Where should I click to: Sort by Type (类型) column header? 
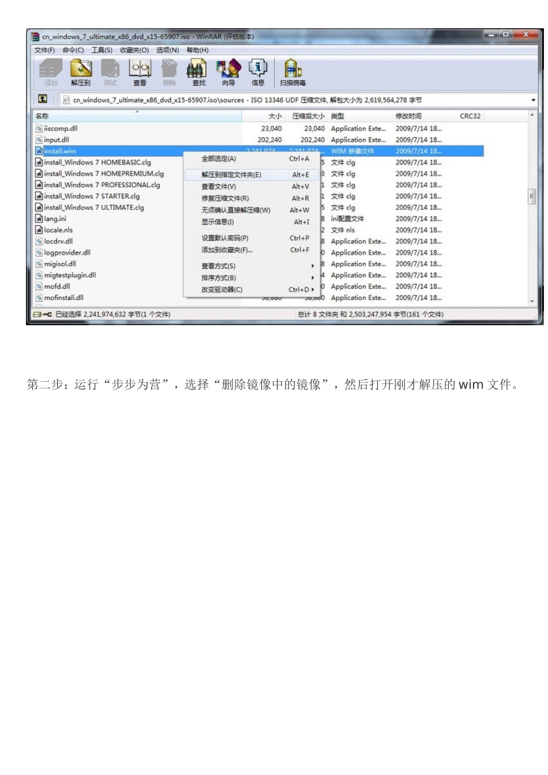[x=360, y=116]
